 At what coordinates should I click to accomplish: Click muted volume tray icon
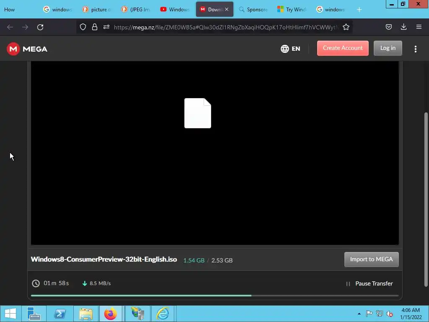point(390,314)
